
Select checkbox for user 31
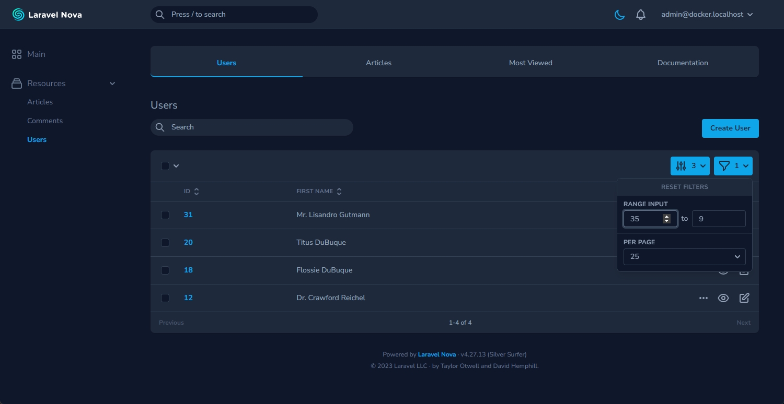(165, 215)
